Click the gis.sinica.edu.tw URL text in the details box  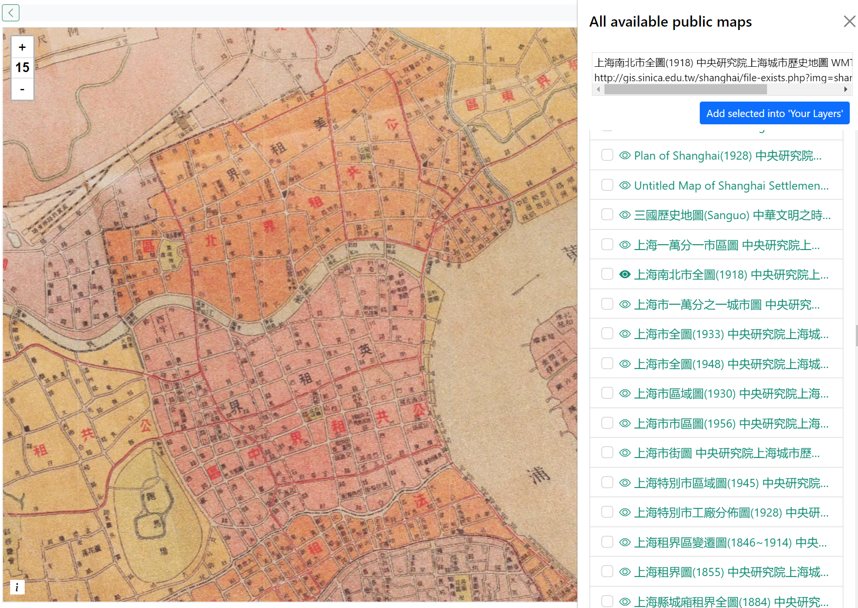click(723, 77)
